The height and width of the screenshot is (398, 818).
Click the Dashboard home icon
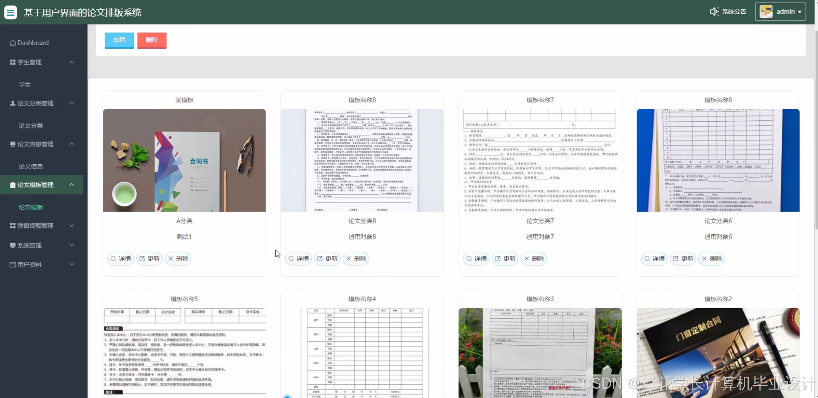tap(13, 43)
